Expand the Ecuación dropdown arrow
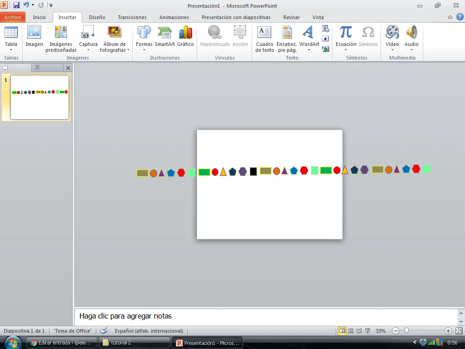The width and height of the screenshot is (465, 349). click(346, 50)
